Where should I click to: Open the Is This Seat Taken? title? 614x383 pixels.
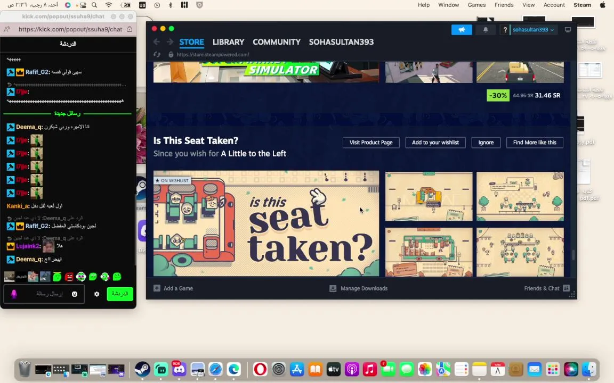(x=196, y=140)
